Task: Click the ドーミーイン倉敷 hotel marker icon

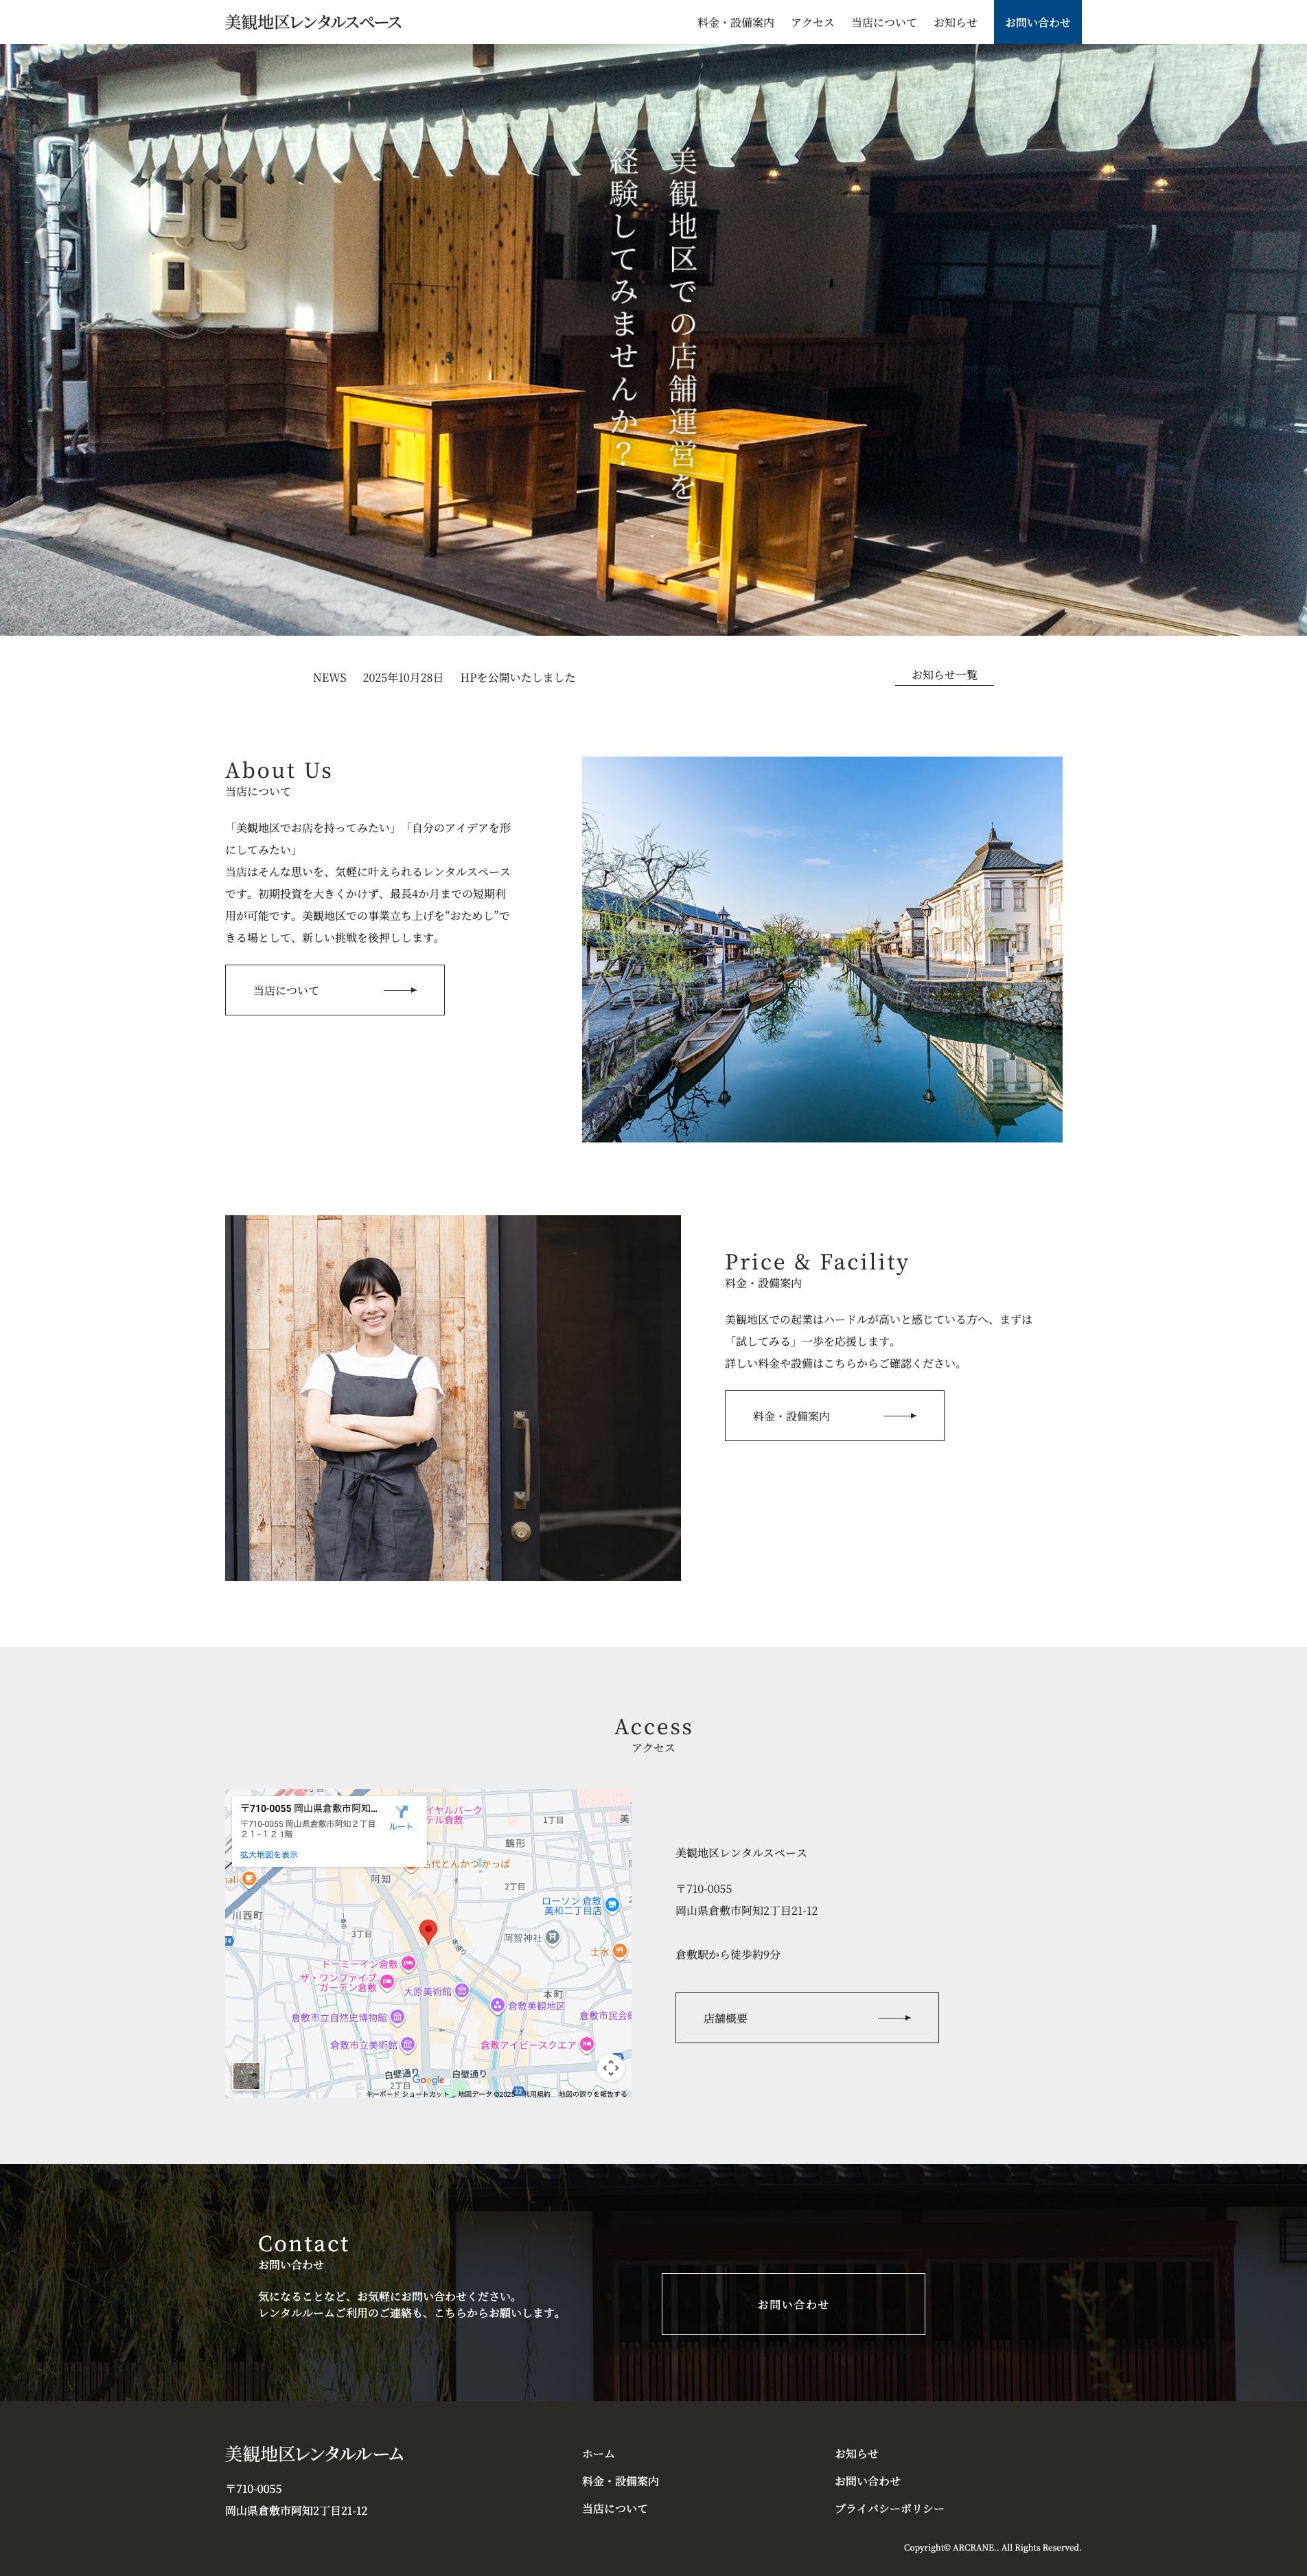Action: pos(408,1964)
